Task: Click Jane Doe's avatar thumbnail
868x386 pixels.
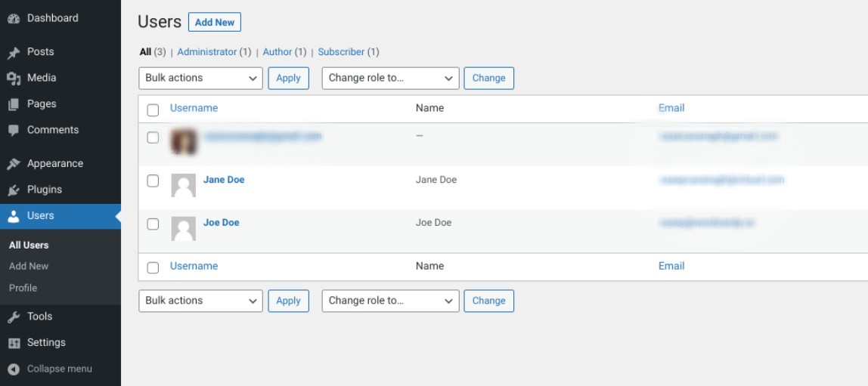Action: coord(184,186)
